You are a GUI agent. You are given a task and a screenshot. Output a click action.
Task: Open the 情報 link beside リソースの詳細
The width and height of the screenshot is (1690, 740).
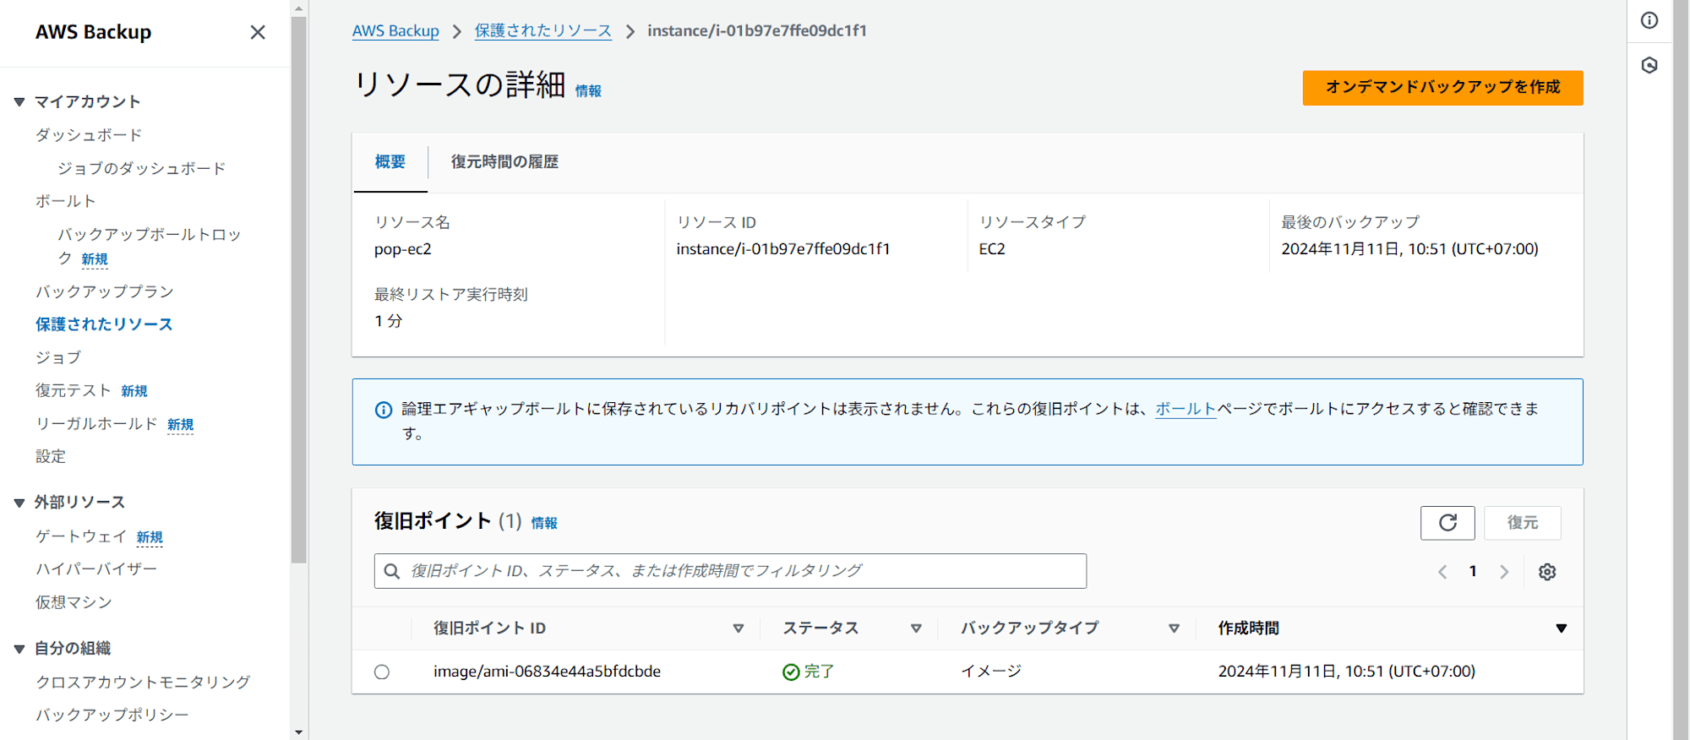pyautogui.click(x=588, y=91)
